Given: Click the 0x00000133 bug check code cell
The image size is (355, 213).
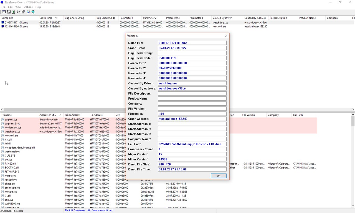Looking at the screenshot, I should [103, 27].
